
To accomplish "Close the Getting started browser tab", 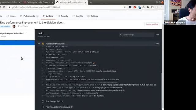I will [x=53, y=2].
